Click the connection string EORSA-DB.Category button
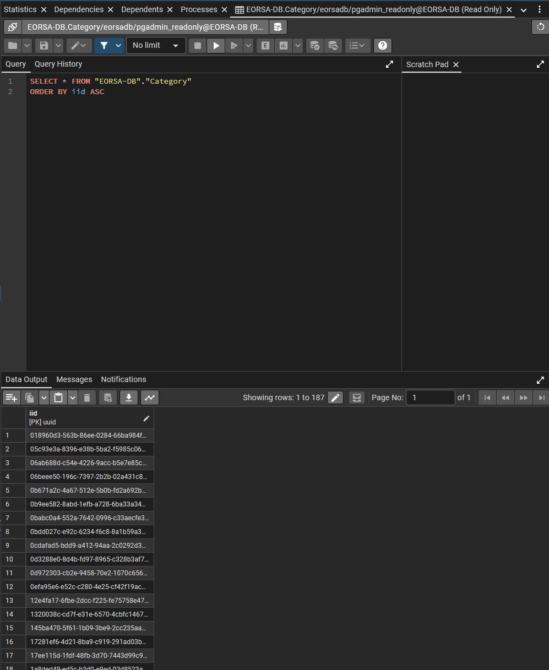 tap(145, 27)
